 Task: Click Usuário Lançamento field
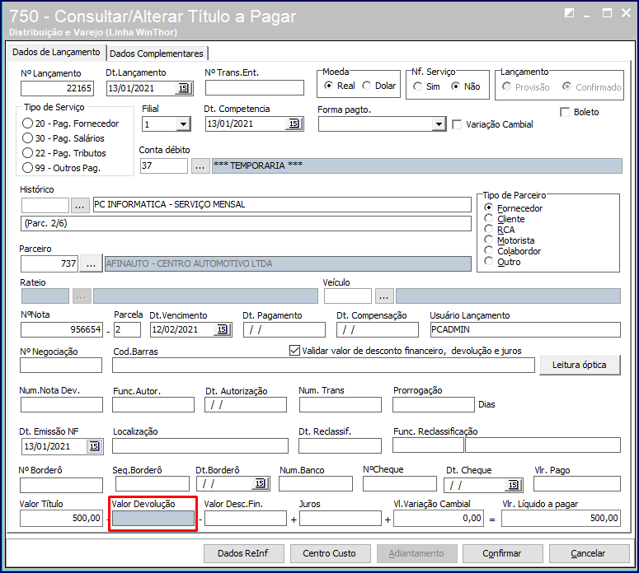(x=525, y=329)
